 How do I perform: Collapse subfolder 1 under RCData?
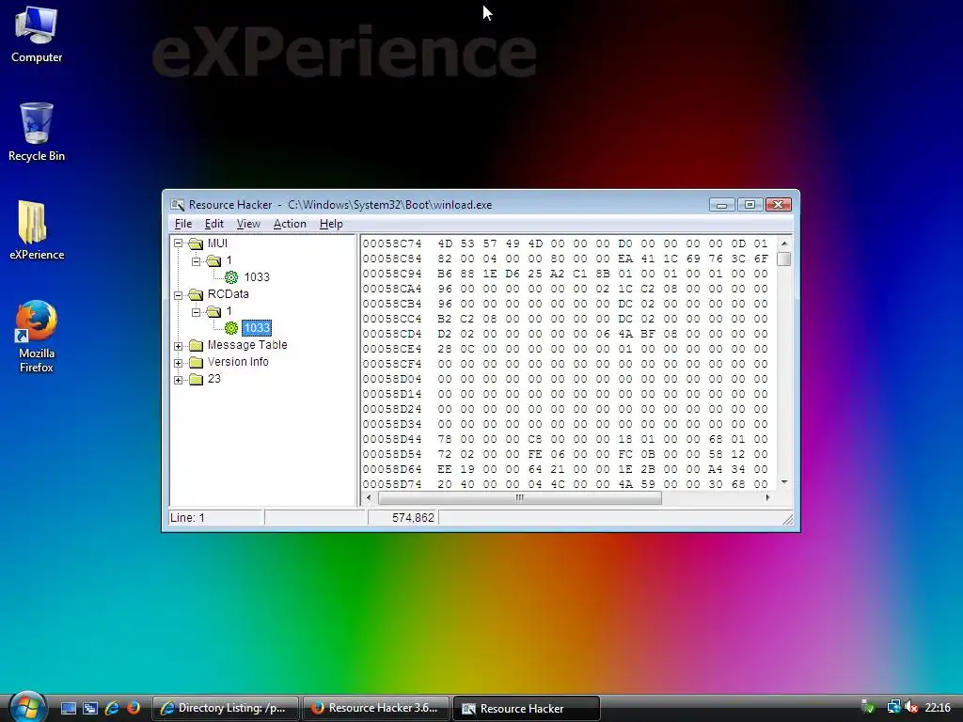click(x=196, y=312)
